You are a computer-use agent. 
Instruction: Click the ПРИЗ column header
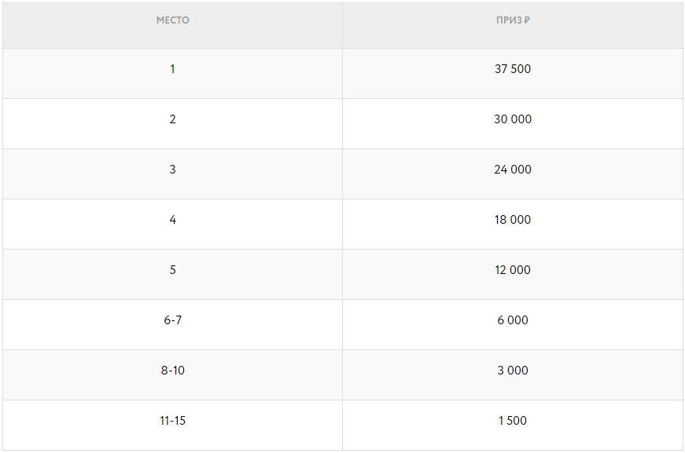pos(507,20)
